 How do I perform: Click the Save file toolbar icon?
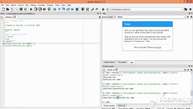(12, 9)
